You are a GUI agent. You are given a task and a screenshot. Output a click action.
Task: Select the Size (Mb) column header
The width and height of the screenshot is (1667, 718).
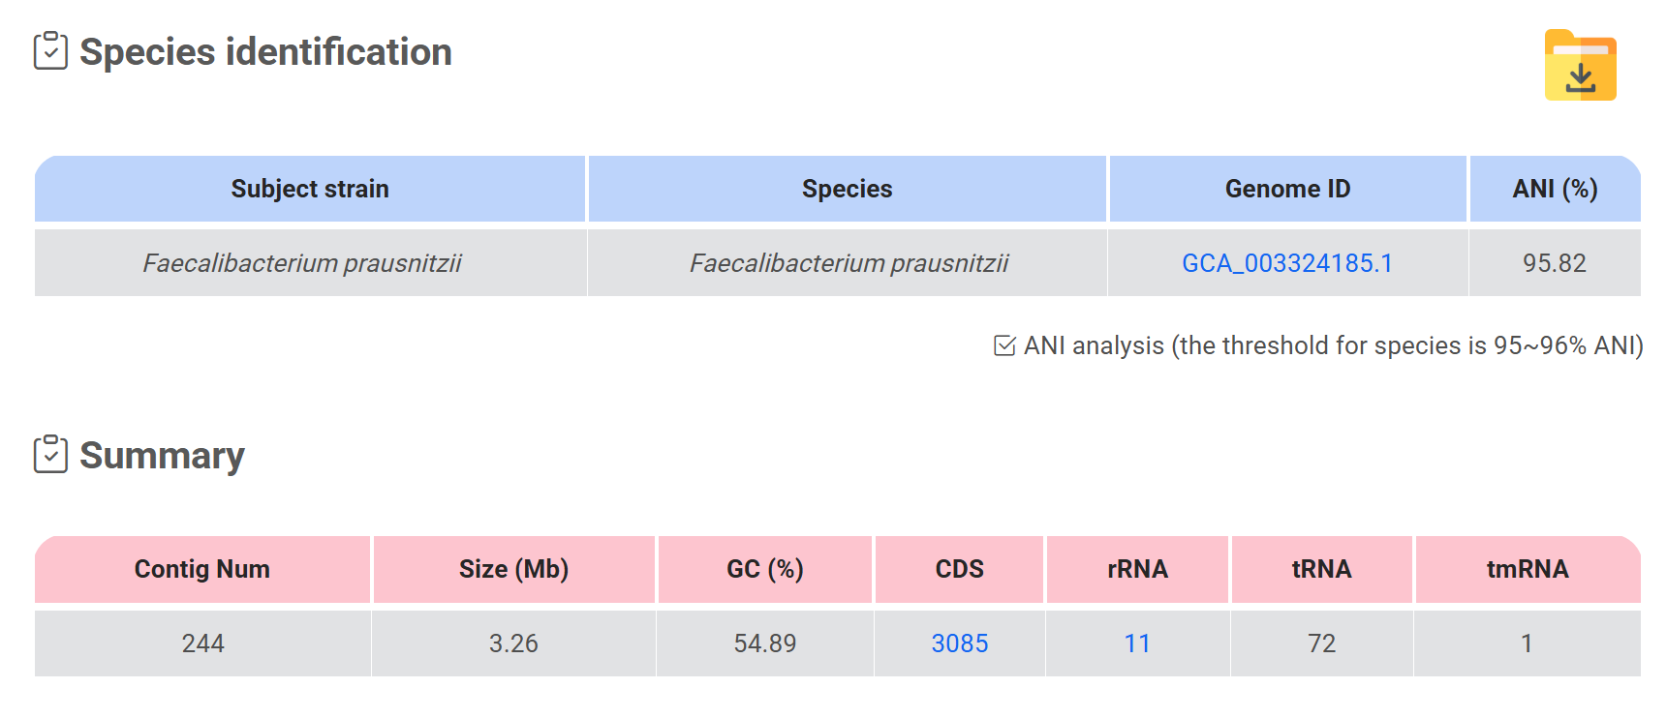click(513, 569)
